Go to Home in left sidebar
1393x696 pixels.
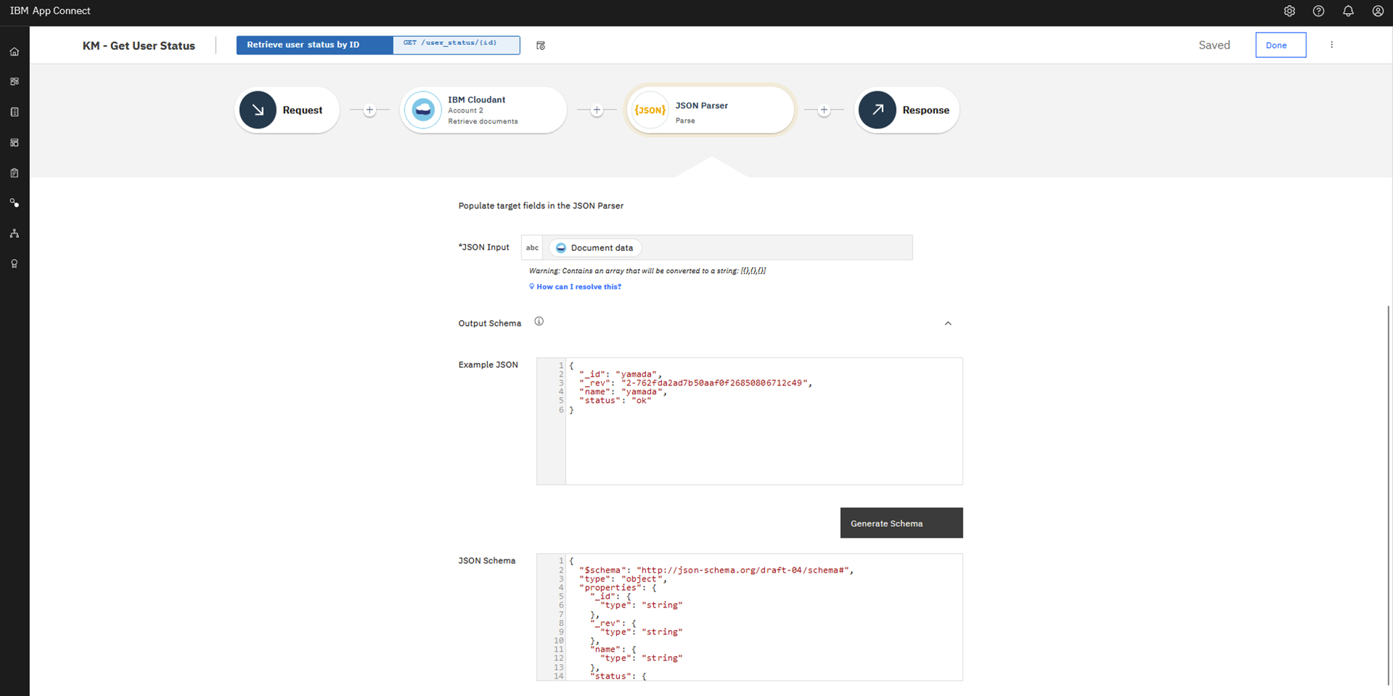pos(15,52)
